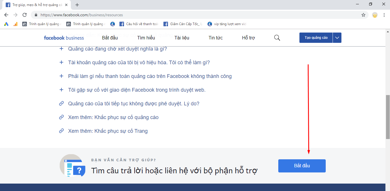390x191 pixels.
Task: Reload the page with refresh icon
Action: point(25,15)
